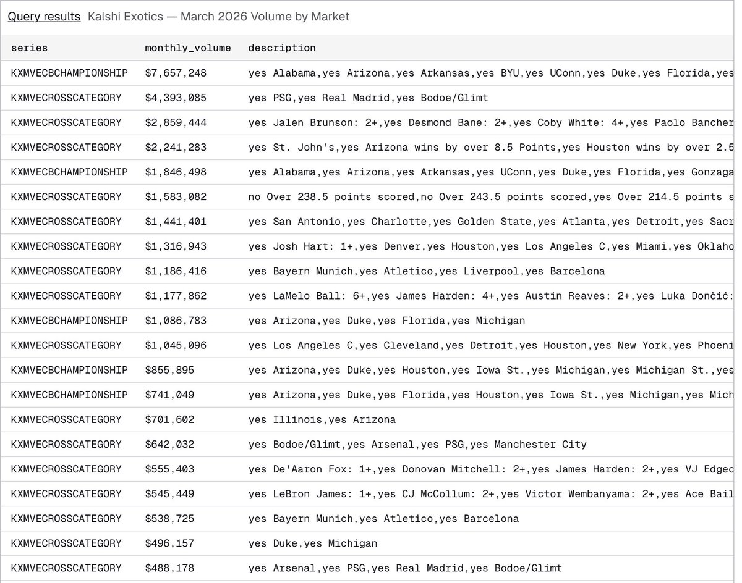Click the LeBron James 1+ description
This screenshot has height=583, width=742.
491,493
